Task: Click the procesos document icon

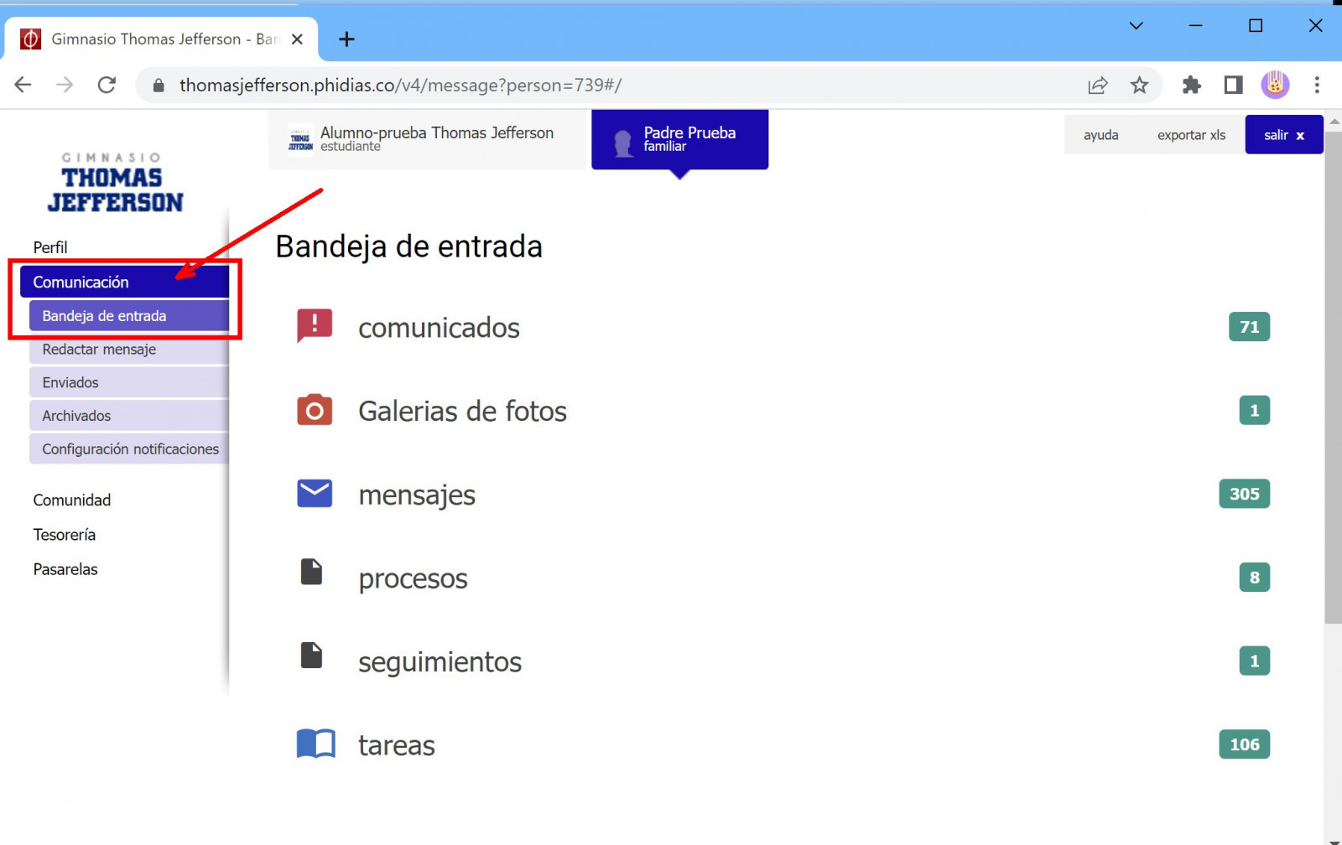Action: [312, 572]
